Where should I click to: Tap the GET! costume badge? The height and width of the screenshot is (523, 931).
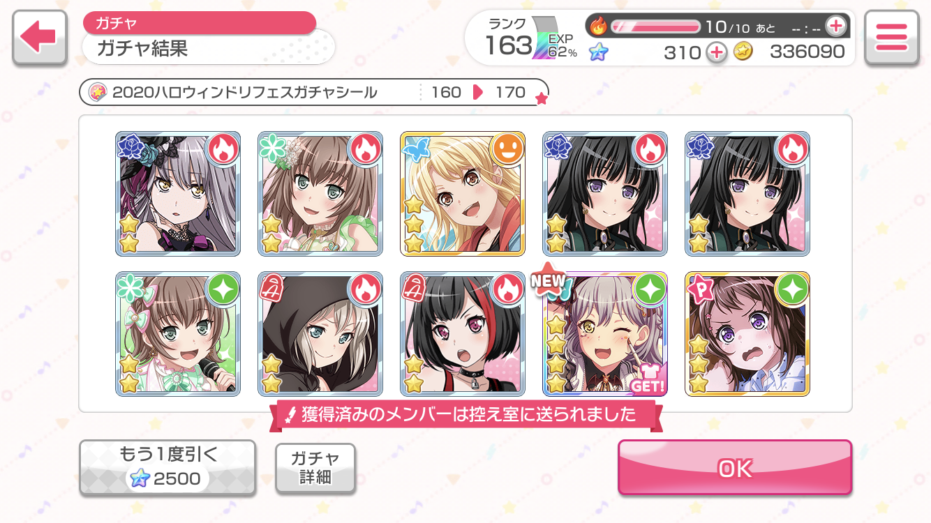click(x=646, y=378)
